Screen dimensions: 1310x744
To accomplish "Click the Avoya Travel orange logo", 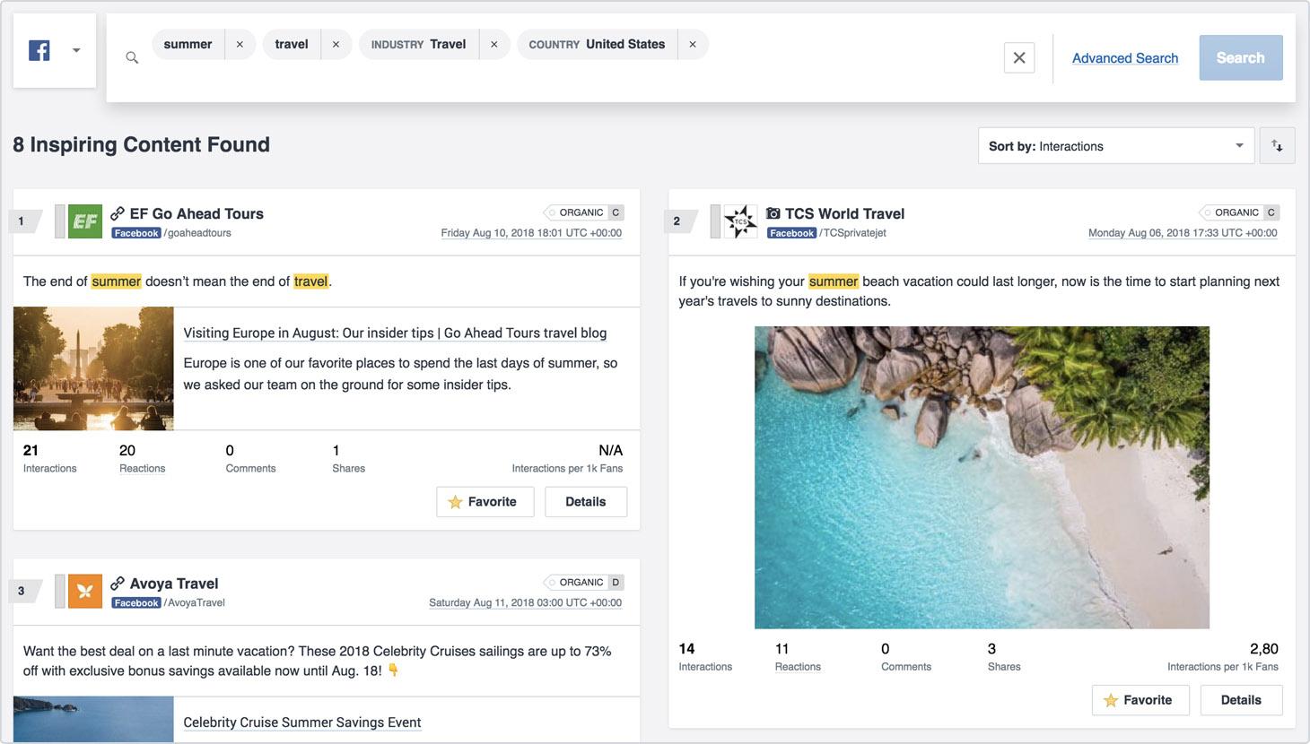I will (85, 592).
